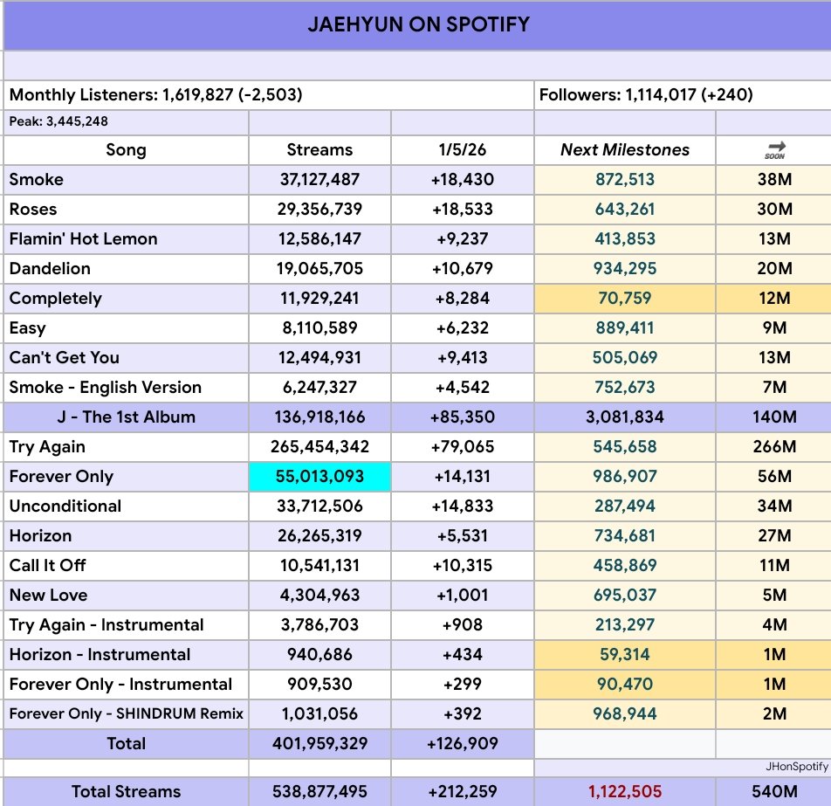Click Total streams 401,959,329
This screenshot has height=806, width=831.
tap(319, 744)
